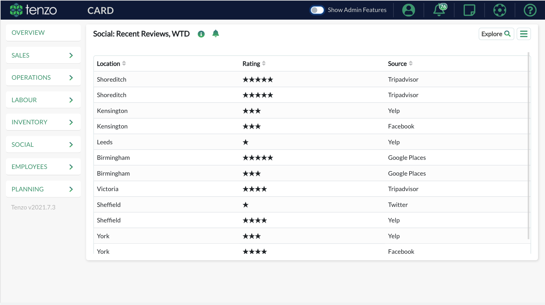Image resolution: width=545 pixels, height=305 pixels.
Task: Expand the Planning menu chevron
Action: click(x=71, y=189)
